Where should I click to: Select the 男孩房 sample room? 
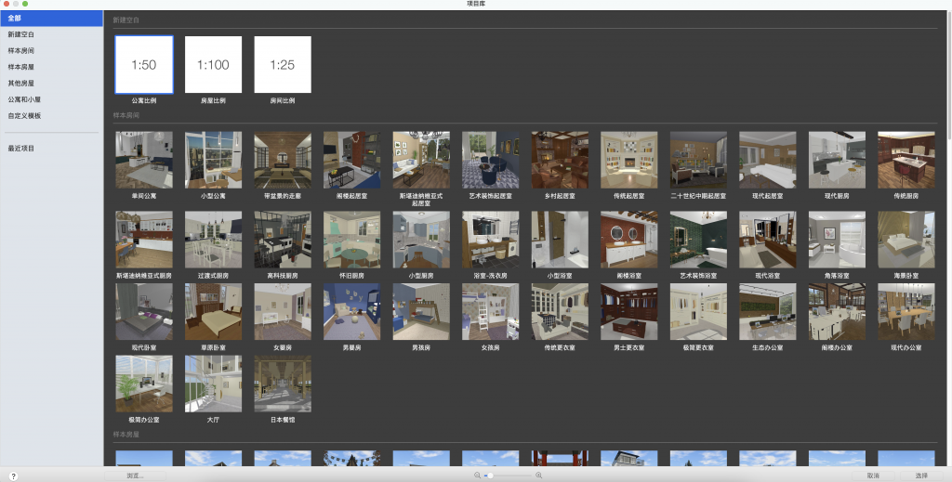[421, 312]
